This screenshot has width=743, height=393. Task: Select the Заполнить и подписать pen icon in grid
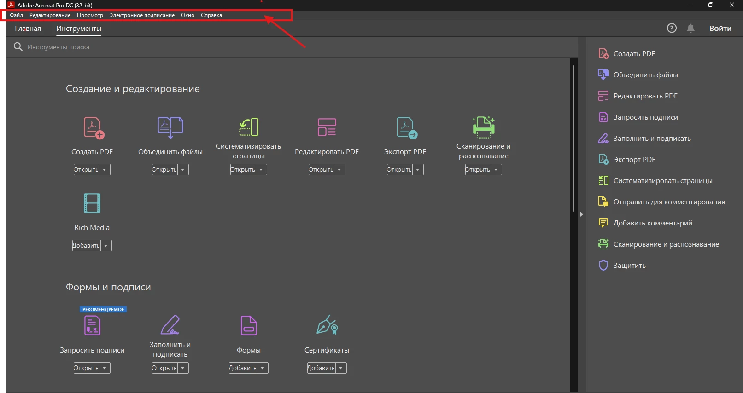pos(170,325)
